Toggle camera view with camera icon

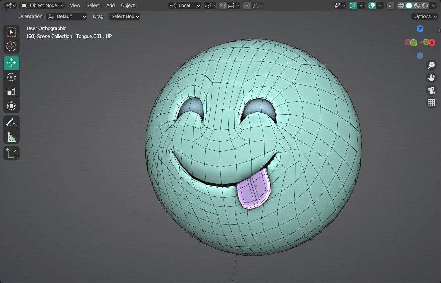[x=431, y=90]
